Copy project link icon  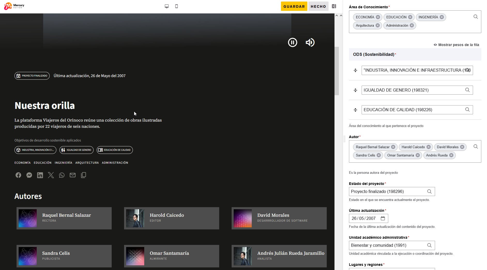pyautogui.click(x=83, y=175)
